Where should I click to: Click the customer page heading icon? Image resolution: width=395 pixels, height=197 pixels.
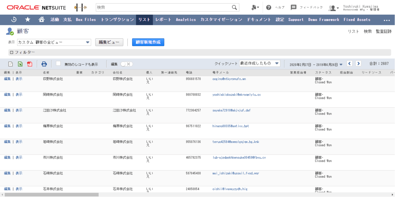pos(10,31)
